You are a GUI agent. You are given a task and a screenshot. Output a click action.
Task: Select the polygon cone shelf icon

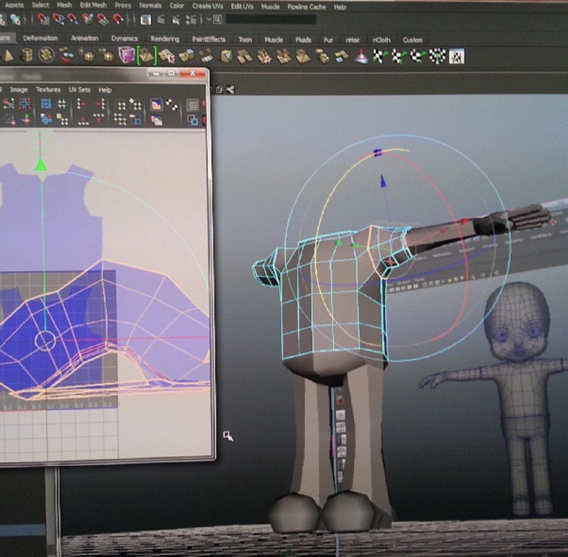[x=9, y=57]
